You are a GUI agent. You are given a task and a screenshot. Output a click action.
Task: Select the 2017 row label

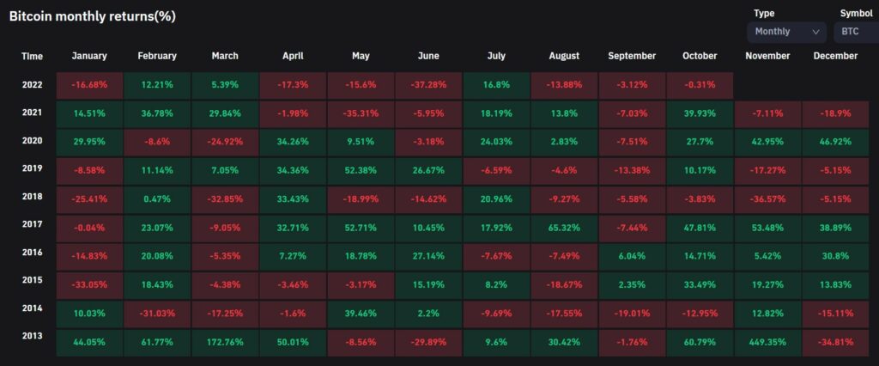pos(32,228)
